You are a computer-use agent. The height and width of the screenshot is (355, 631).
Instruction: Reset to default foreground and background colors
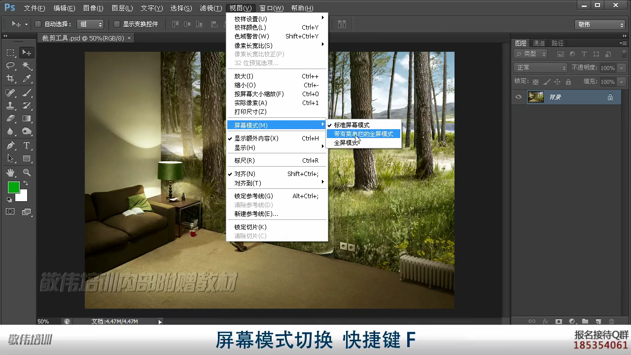9,200
